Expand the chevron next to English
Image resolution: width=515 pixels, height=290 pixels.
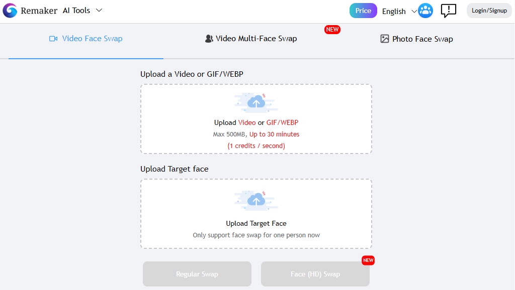[x=414, y=11]
